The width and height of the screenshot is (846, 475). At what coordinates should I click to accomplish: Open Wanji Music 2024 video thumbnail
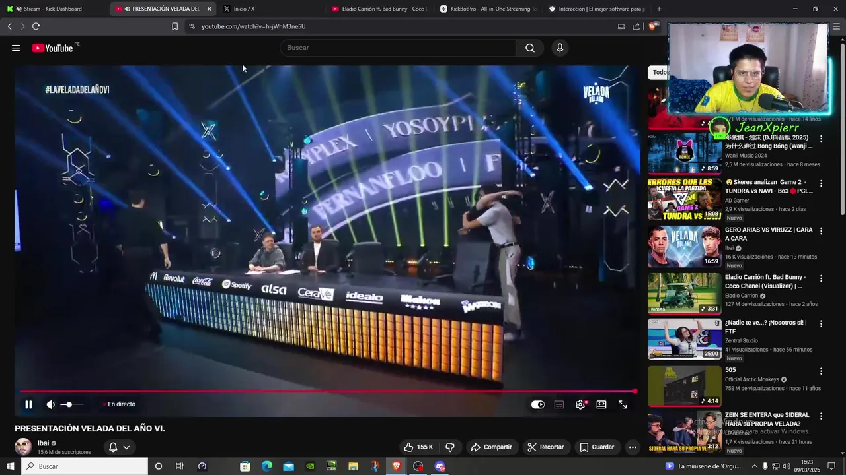pos(685,153)
